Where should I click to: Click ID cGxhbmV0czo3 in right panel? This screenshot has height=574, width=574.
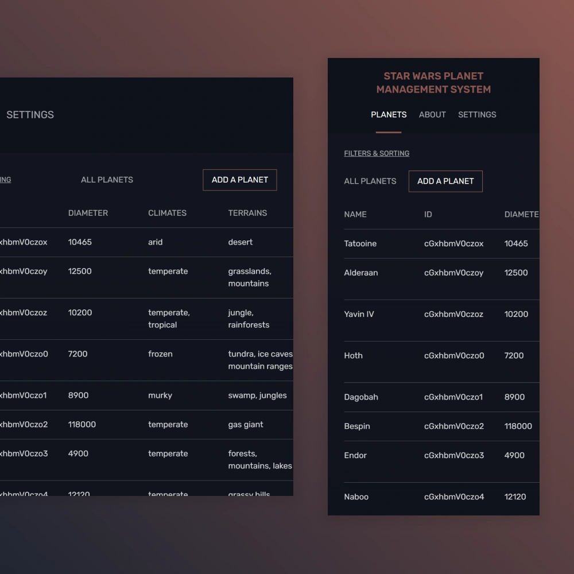[454, 455]
